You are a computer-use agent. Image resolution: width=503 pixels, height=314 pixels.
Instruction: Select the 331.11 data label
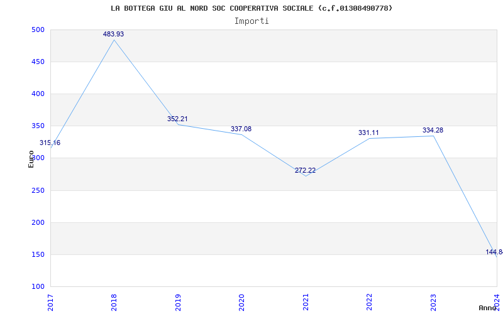click(368, 133)
